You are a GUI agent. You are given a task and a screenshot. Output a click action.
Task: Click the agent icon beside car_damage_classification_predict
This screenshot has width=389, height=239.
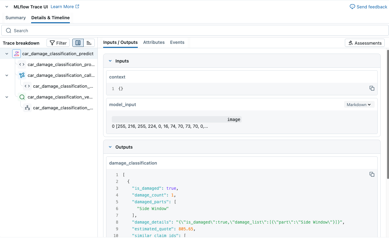click(17, 54)
